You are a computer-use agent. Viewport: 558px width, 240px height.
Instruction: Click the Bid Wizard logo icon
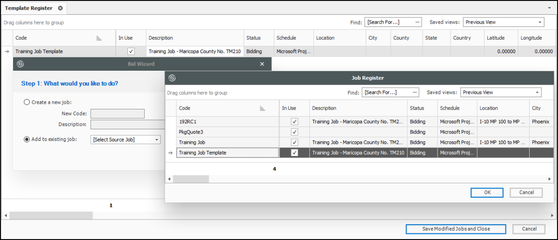tap(20, 64)
